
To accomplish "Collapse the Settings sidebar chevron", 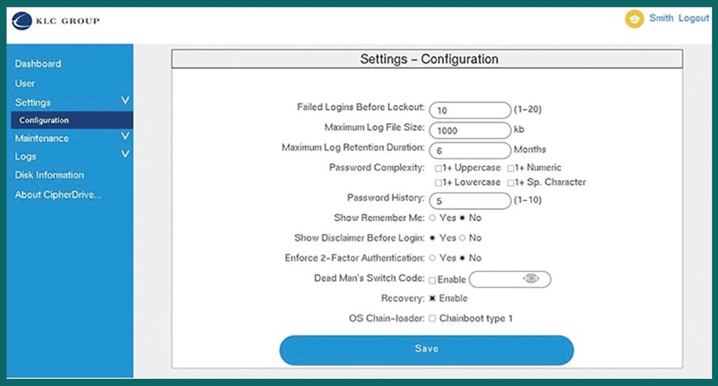I will pos(125,101).
